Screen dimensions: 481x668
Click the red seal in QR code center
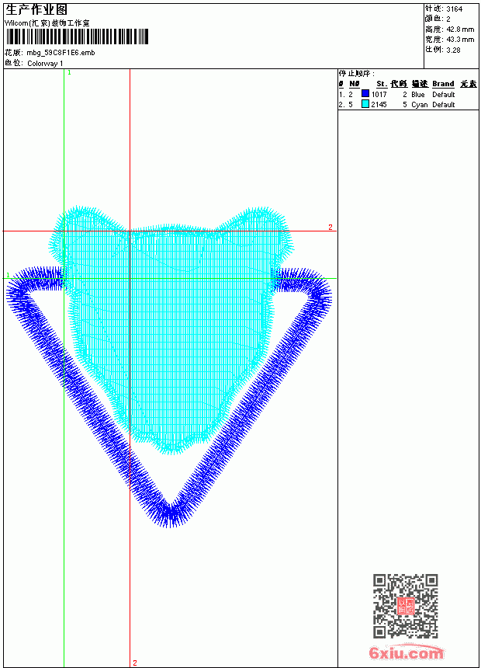point(406,606)
